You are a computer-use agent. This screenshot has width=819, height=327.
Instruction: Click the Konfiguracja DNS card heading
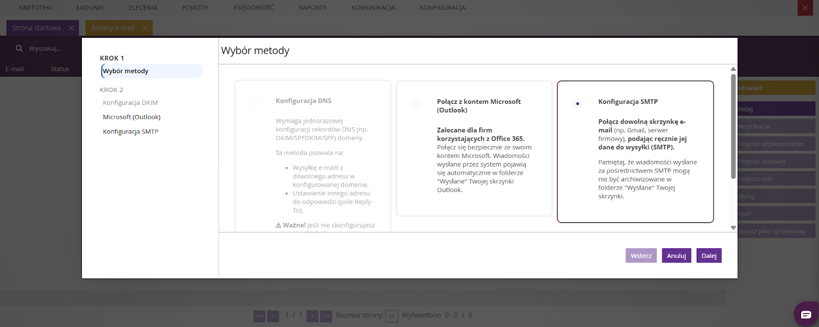(x=304, y=101)
